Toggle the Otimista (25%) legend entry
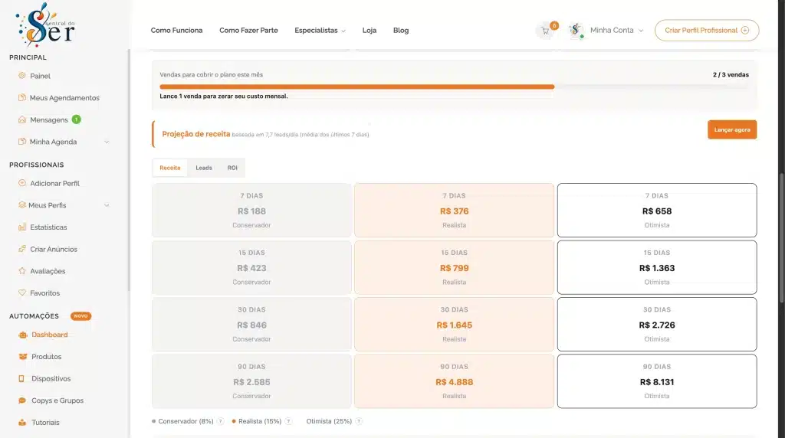Image resolution: width=785 pixels, height=438 pixels. tap(329, 421)
